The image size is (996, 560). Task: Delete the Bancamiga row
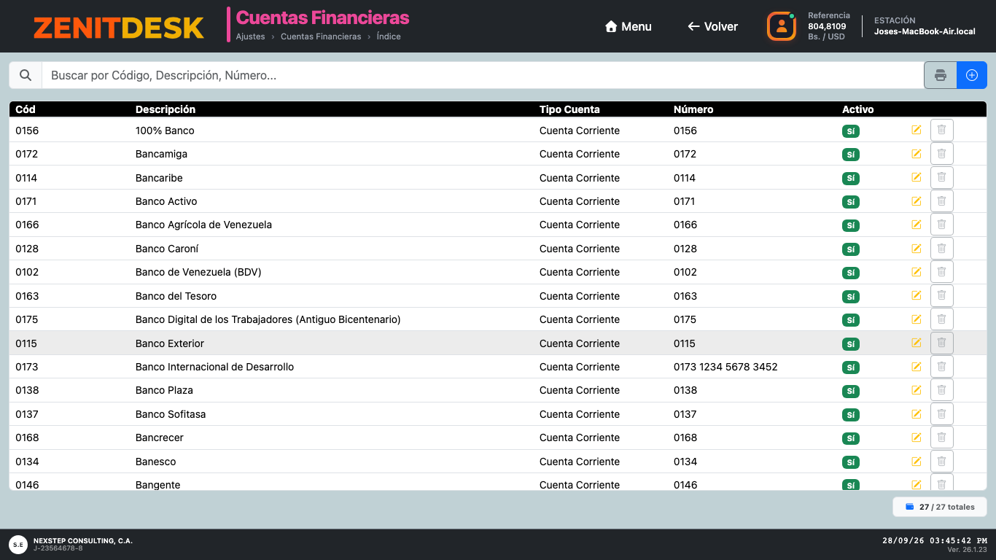pyautogui.click(x=941, y=153)
